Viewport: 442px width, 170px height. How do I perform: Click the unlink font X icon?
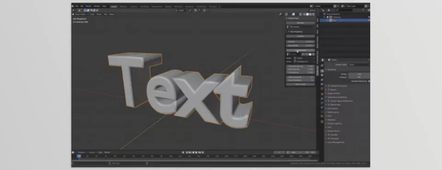tap(313, 54)
